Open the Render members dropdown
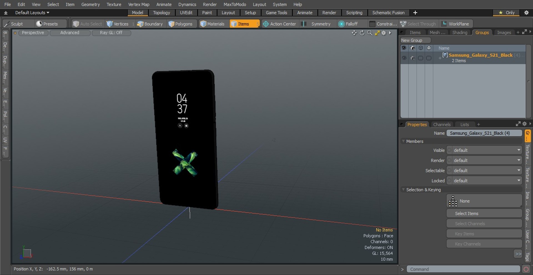 tap(484, 160)
